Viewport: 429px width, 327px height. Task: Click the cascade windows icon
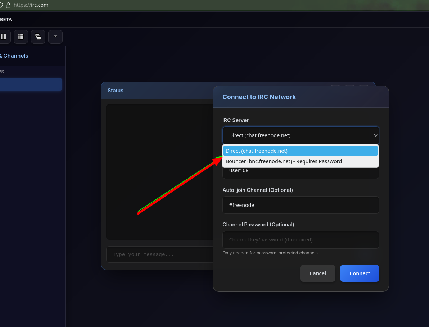[38, 37]
